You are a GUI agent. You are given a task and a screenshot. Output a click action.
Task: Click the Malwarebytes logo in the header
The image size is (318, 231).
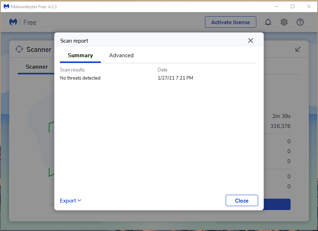click(13, 22)
